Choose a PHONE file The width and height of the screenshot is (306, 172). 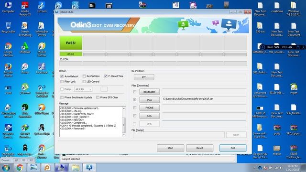pos(149,107)
